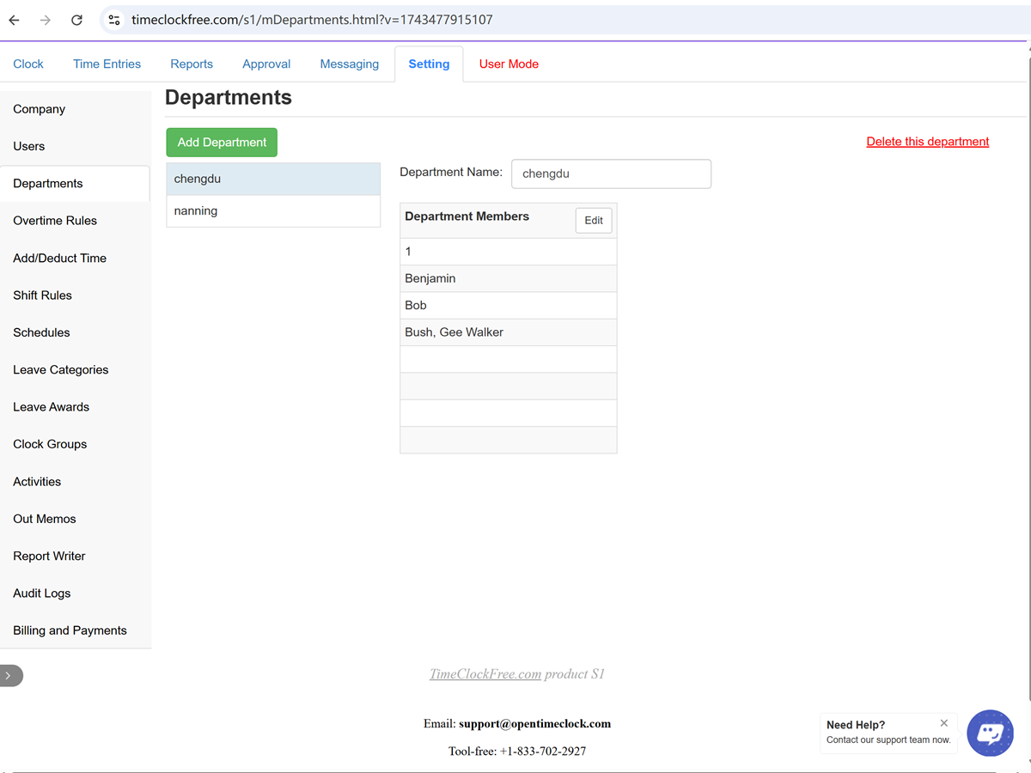Viewport: 1031px width, 773px height.
Task: Edit the Department Members list
Action: 594,220
